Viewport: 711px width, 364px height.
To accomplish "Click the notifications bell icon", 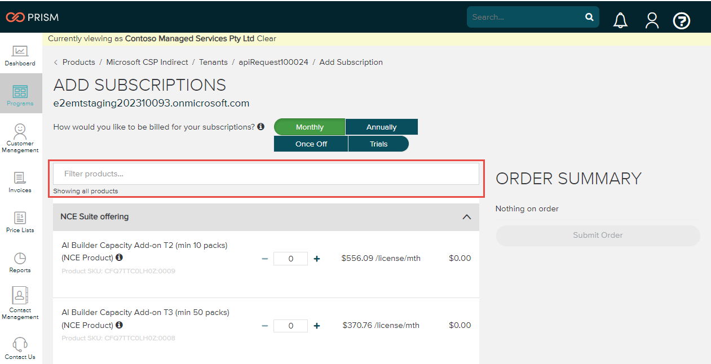I will pyautogui.click(x=620, y=19).
